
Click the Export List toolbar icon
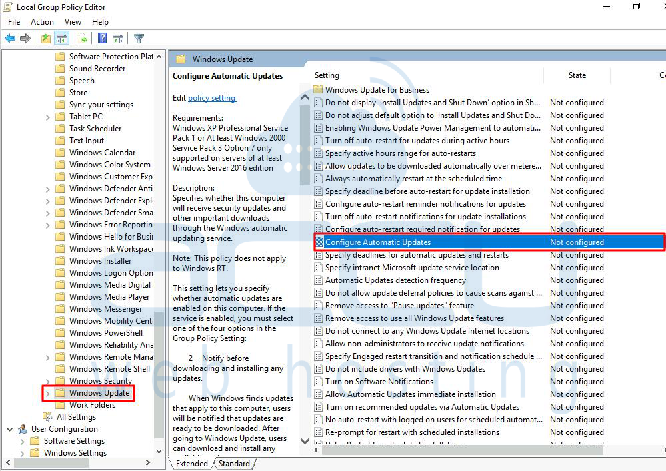click(x=81, y=39)
